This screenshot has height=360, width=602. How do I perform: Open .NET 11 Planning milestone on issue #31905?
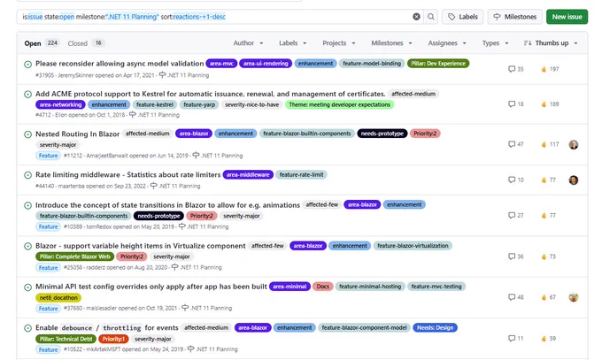[x=184, y=75]
